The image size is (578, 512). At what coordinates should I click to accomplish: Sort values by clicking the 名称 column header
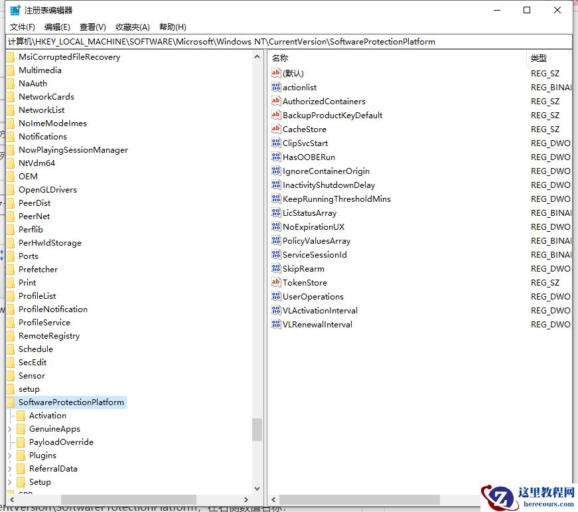(282, 58)
